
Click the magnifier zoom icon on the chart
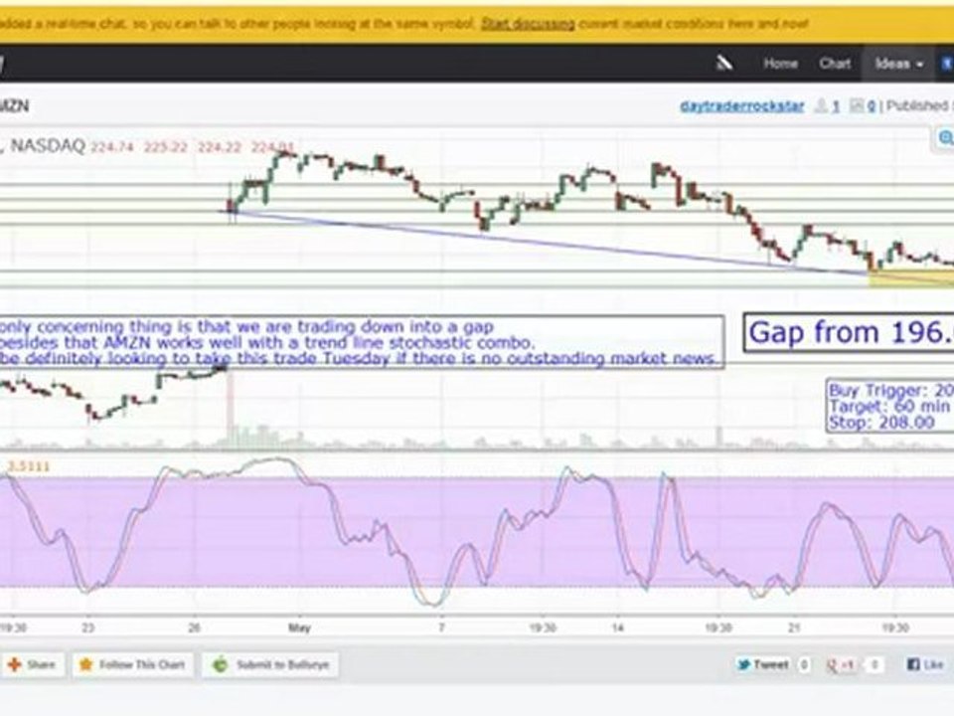[x=945, y=138]
